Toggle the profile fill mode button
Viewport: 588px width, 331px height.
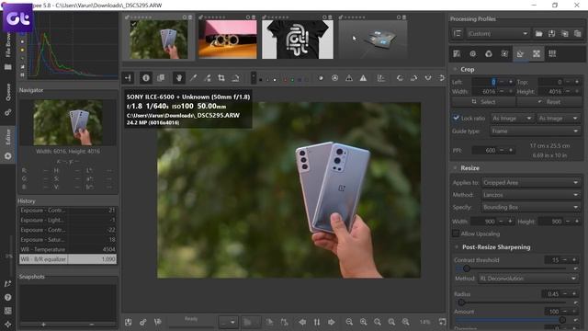coord(458,34)
